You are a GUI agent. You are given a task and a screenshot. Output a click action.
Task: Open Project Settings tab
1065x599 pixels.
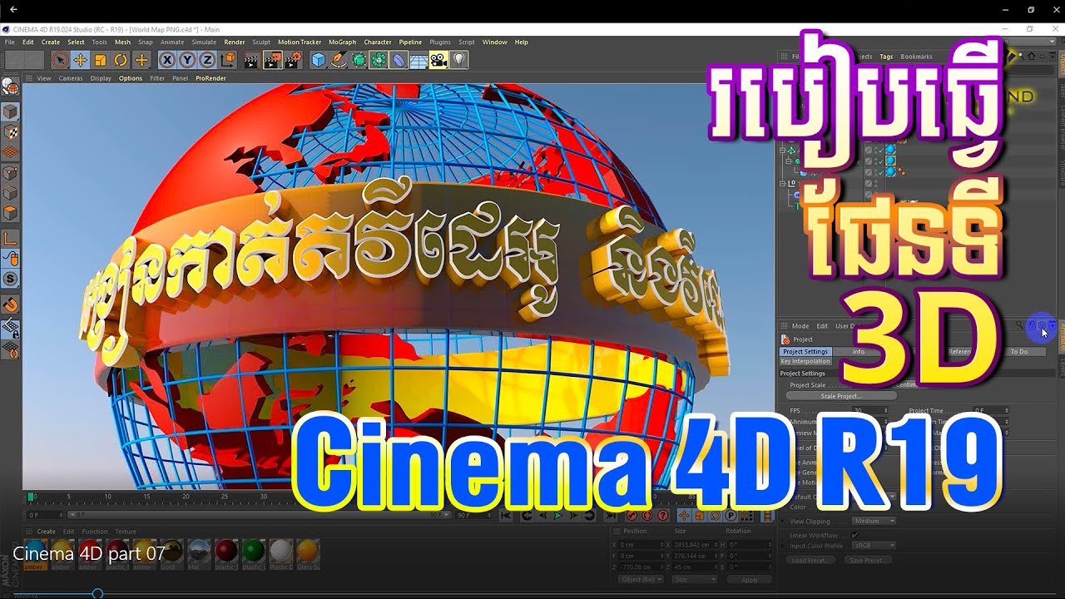[x=805, y=352]
